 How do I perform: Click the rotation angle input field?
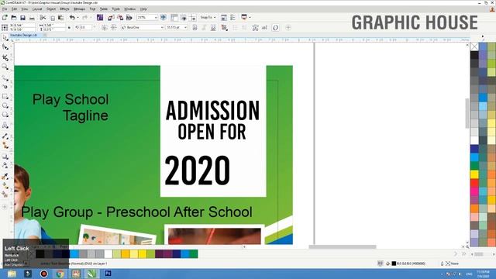86,28
